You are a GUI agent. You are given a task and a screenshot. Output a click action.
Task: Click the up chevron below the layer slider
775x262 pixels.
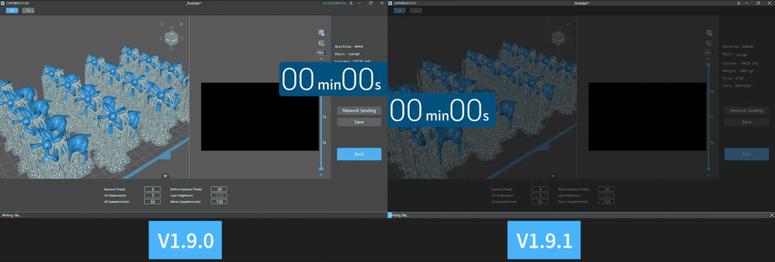coord(321,174)
